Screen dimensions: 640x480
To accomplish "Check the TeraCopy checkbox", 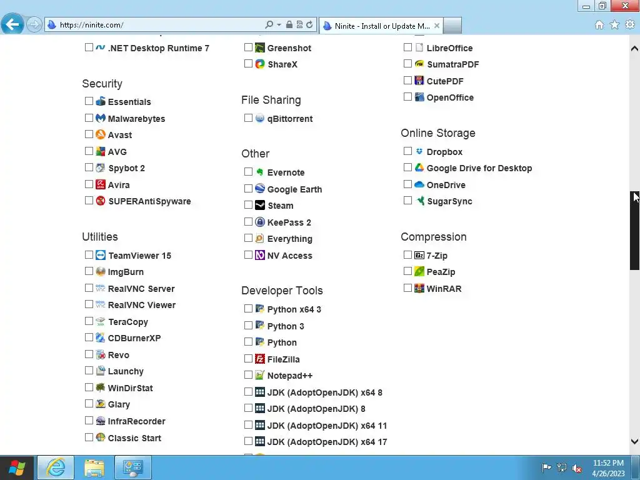I will click(89, 321).
